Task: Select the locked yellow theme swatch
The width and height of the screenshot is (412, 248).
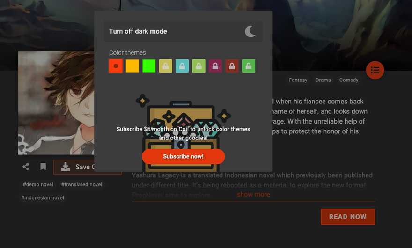Action: tap(166, 66)
